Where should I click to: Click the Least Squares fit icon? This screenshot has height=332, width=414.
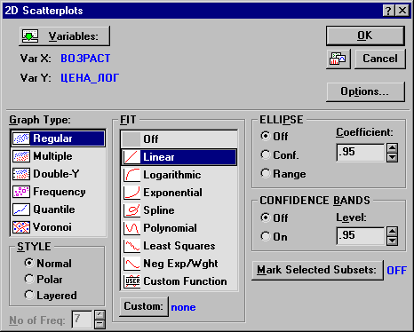(x=131, y=246)
